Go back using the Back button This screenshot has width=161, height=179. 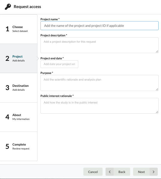click(x=118, y=172)
